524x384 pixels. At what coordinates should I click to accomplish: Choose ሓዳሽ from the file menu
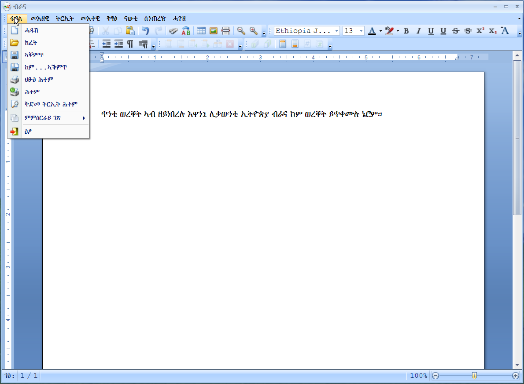point(48,30)
